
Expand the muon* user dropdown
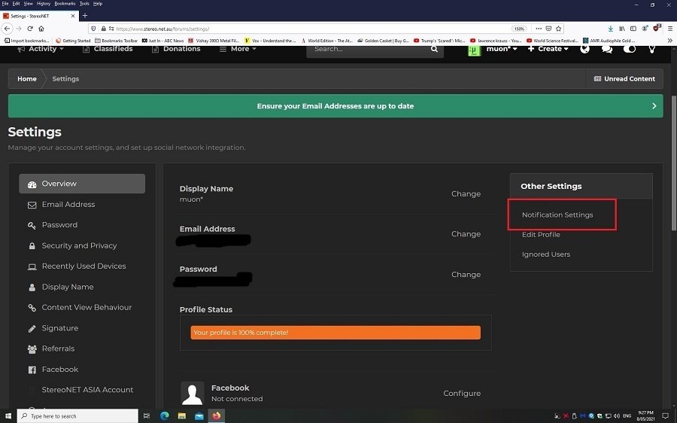493,50
